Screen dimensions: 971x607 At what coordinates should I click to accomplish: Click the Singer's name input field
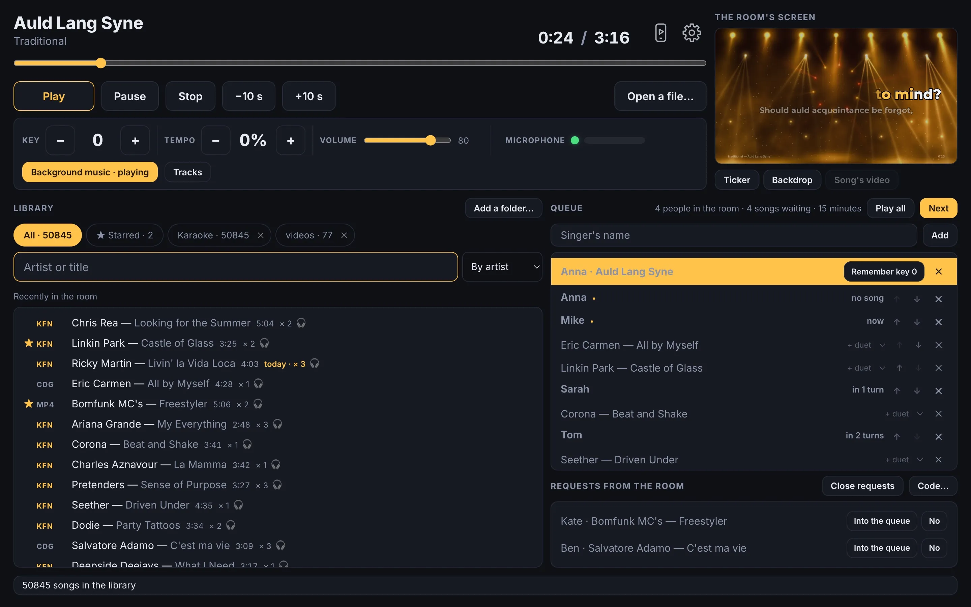click(733, 235)
